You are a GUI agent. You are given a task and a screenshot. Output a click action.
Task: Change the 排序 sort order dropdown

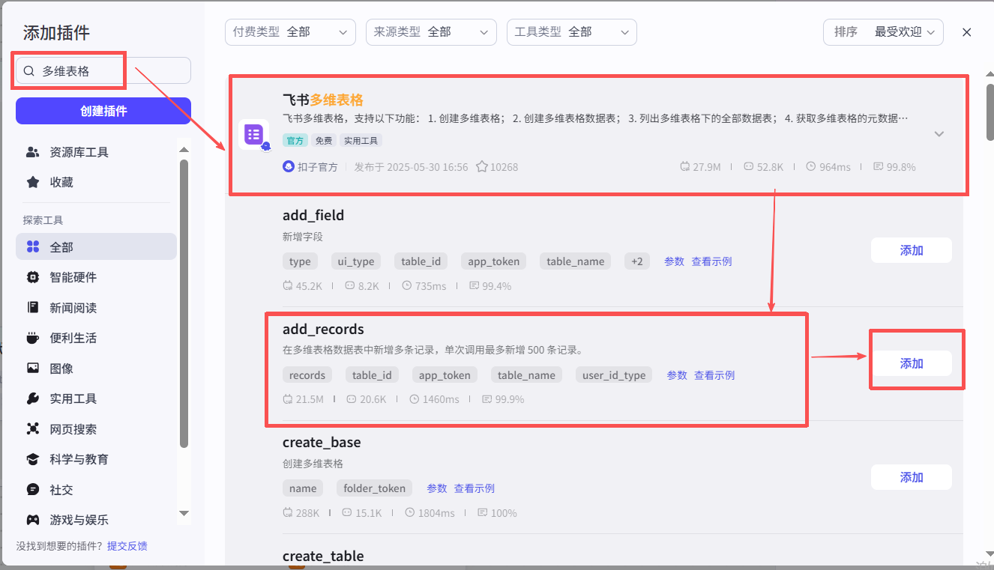tap(883, 32)
